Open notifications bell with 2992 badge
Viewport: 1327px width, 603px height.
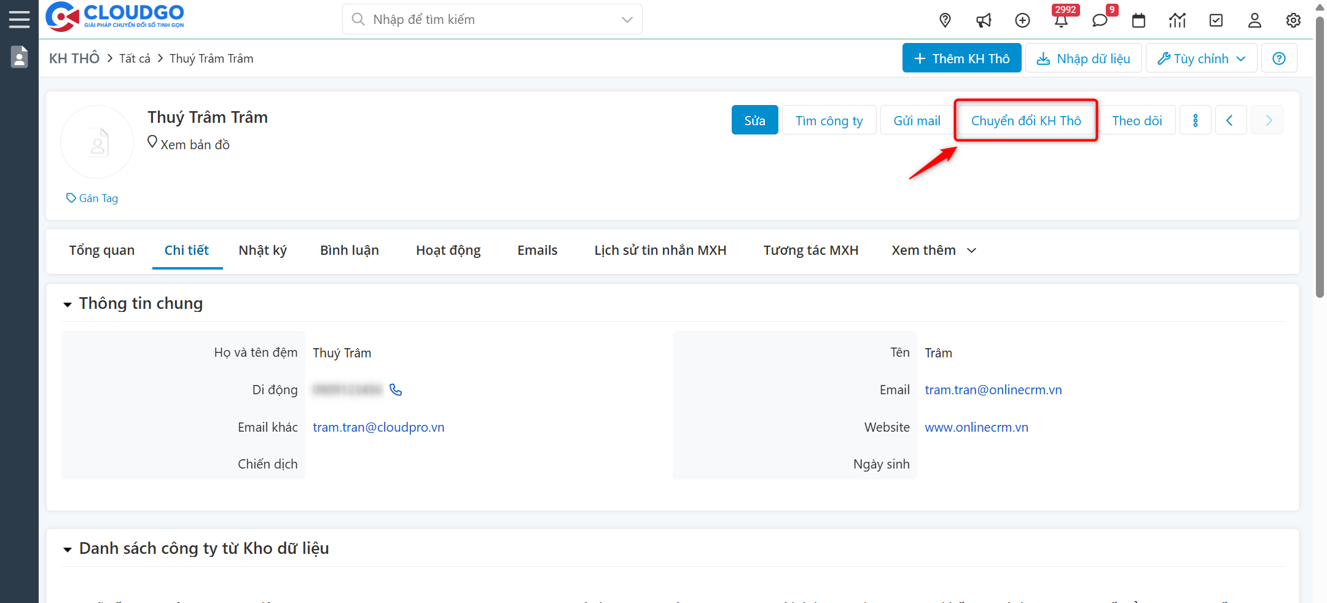pyautogui.click(x=1061, y=20)
